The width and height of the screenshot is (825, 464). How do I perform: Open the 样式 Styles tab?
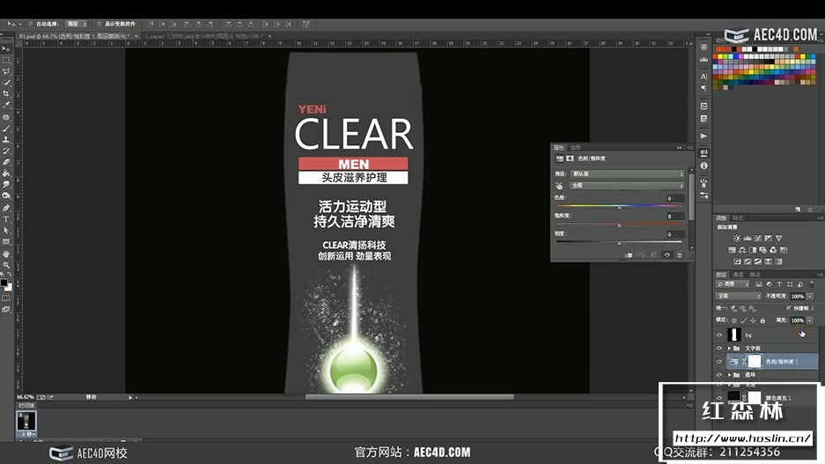(738, 217)
